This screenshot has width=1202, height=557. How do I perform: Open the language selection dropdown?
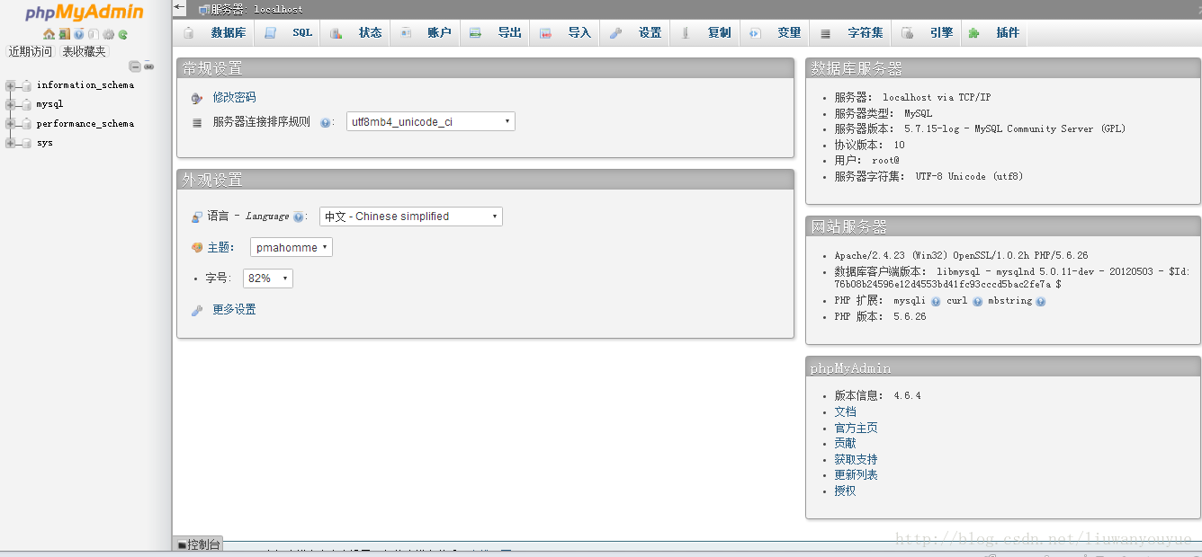[410, 217]
